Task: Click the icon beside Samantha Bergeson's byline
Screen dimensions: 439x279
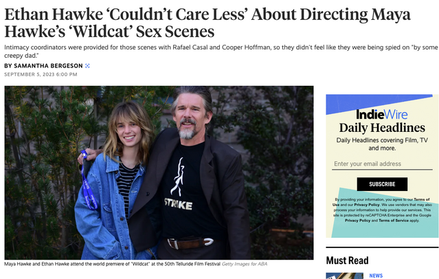Action: [87, 66]
